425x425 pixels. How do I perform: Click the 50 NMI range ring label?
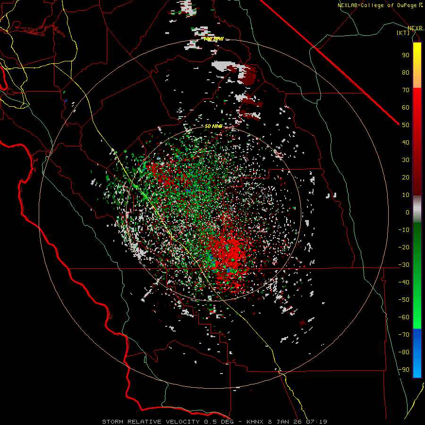coord(213,126)
